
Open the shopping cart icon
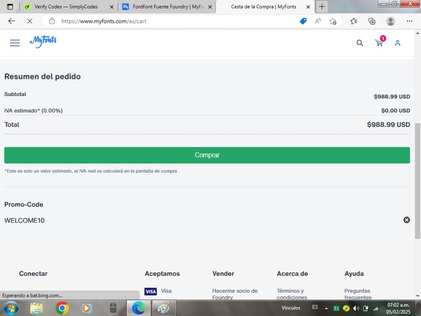[379, 43]
